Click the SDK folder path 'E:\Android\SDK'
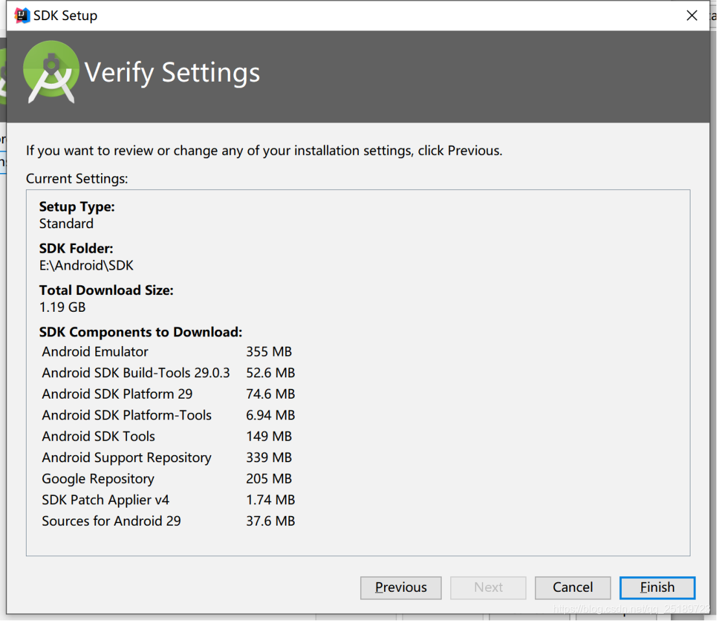The image size is (717, 621). 86,265
